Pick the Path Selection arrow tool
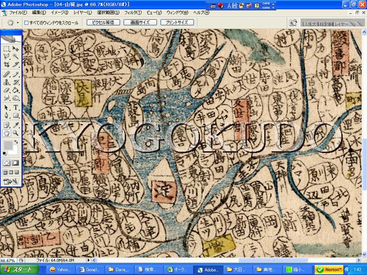The height and width of the screenshot is (275, 367). [x=6, y=107]
